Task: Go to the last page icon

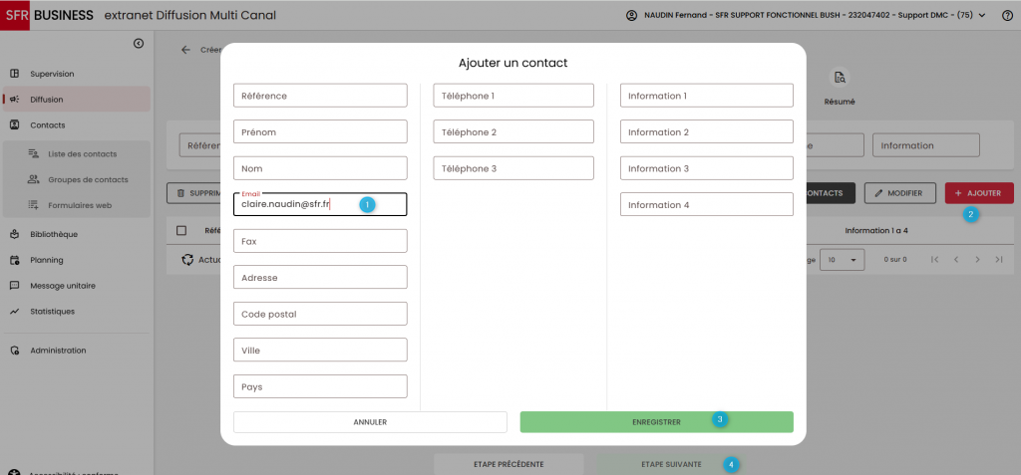Action: coord(999,260)
